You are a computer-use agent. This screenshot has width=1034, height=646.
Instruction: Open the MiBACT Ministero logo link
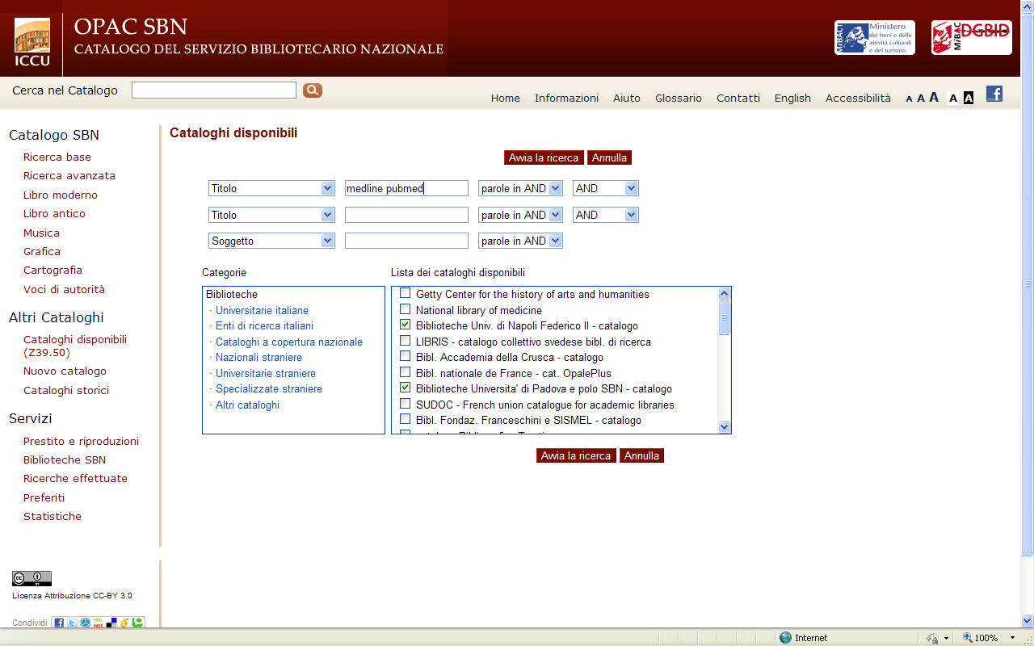[874, 38]
